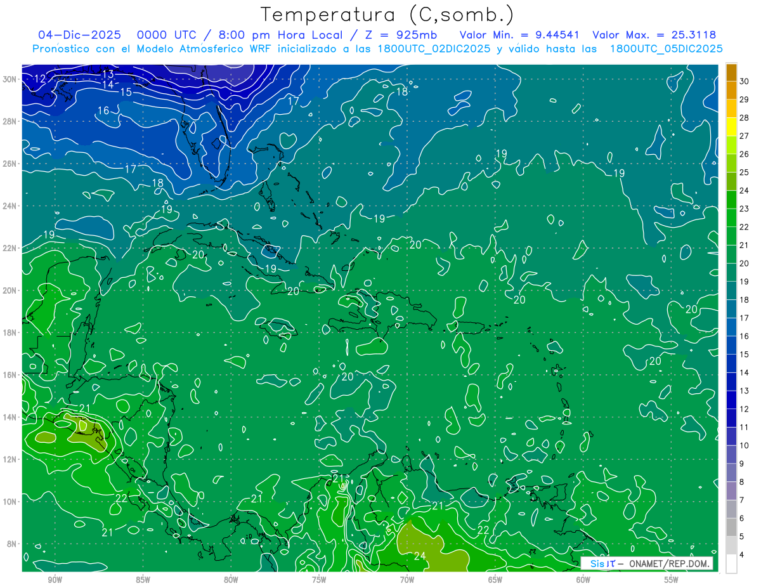
Task: Click the '85W' longitude axis label
Action: (143, 580)
